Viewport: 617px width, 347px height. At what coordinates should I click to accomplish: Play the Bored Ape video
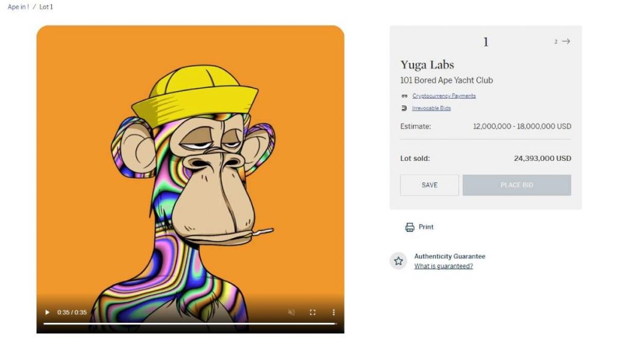click(47, 313)
